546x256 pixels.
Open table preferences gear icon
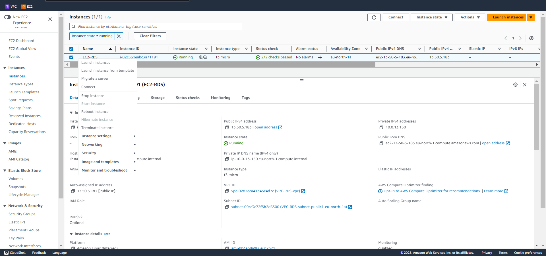click(x=531, y=38)
